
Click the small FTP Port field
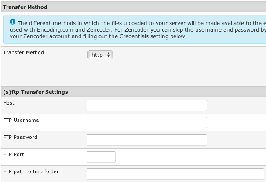[x=101, y=157]
